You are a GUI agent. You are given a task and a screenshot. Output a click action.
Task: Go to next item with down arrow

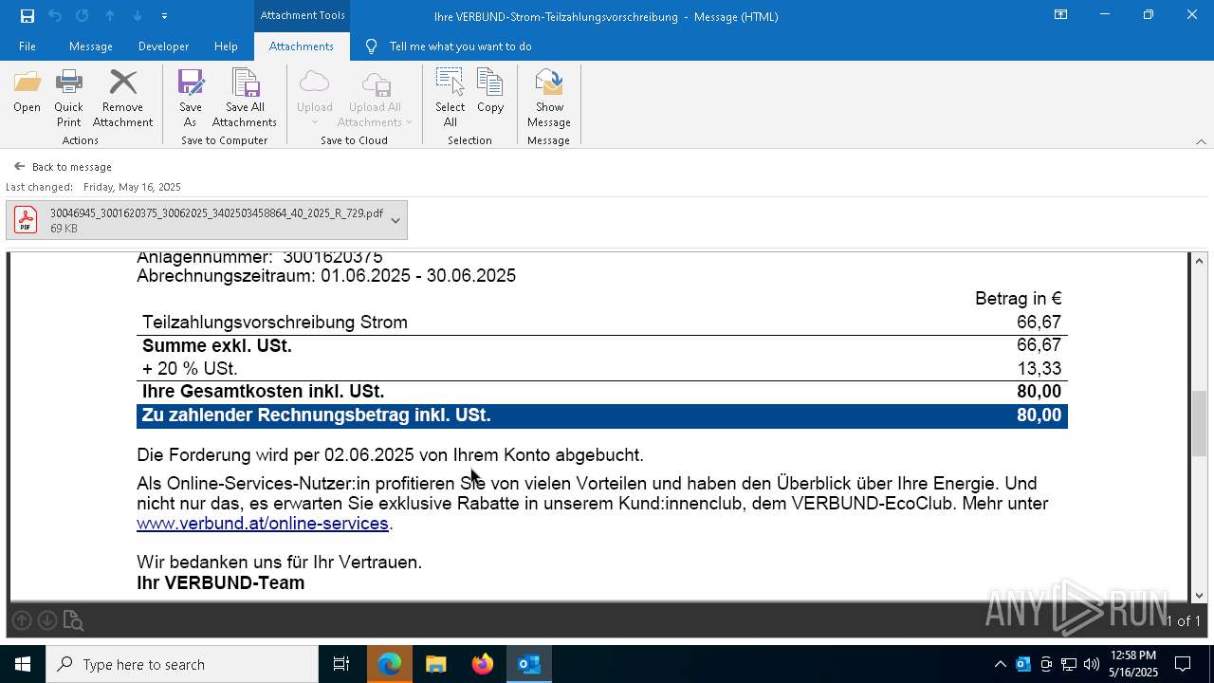138,16
